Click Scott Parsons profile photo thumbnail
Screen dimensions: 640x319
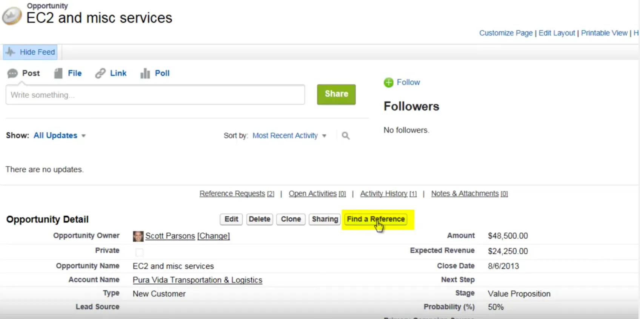pyautogui.click(x=138, y=236)
